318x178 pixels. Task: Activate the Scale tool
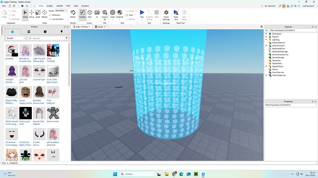(x=38, y=14)
